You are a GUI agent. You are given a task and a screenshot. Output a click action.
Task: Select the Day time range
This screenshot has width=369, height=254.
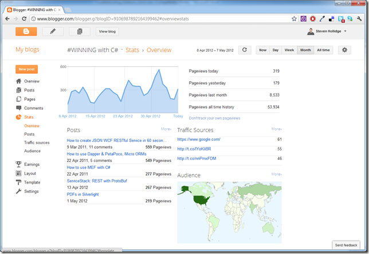(x=276, y=50)
